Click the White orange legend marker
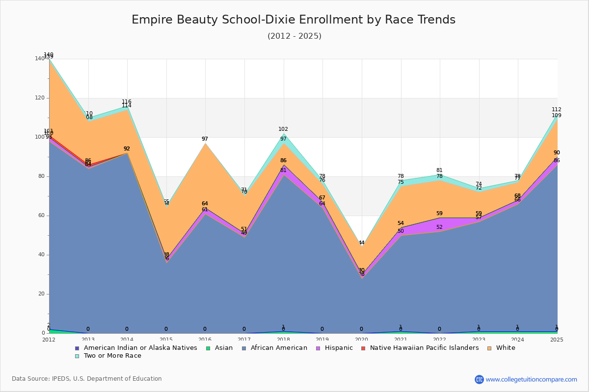The width and height of the screenshot is (589, 392). click(x=489, y=348)
